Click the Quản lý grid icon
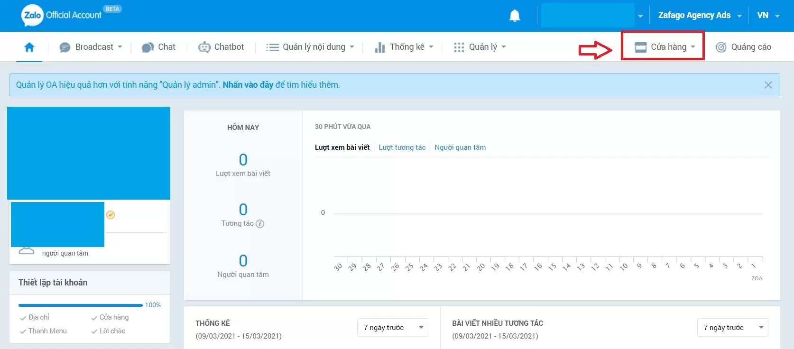The image size is (794, 349). pyautogui.click(x=459, y=47)
